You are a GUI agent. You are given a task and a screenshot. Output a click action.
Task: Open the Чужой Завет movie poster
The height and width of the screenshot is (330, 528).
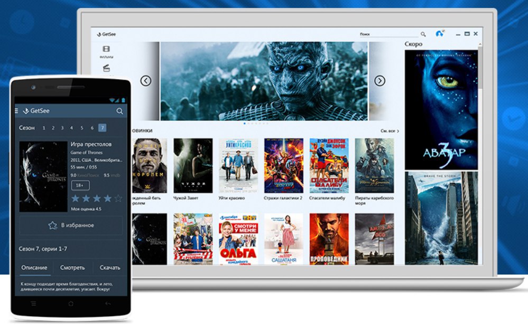tap(193, 165)
